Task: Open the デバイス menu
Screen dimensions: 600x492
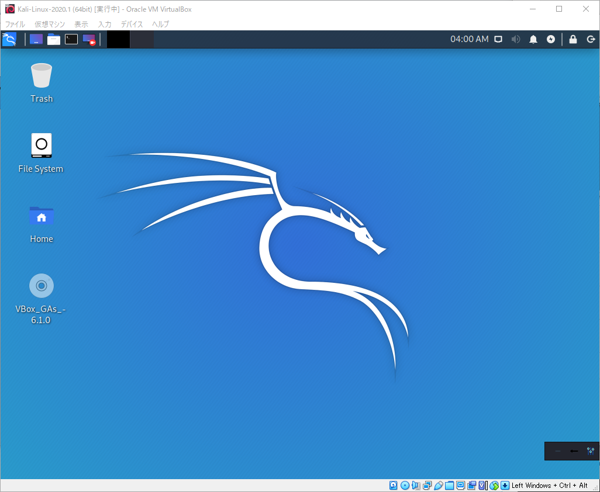Action: tap(132, 24)
